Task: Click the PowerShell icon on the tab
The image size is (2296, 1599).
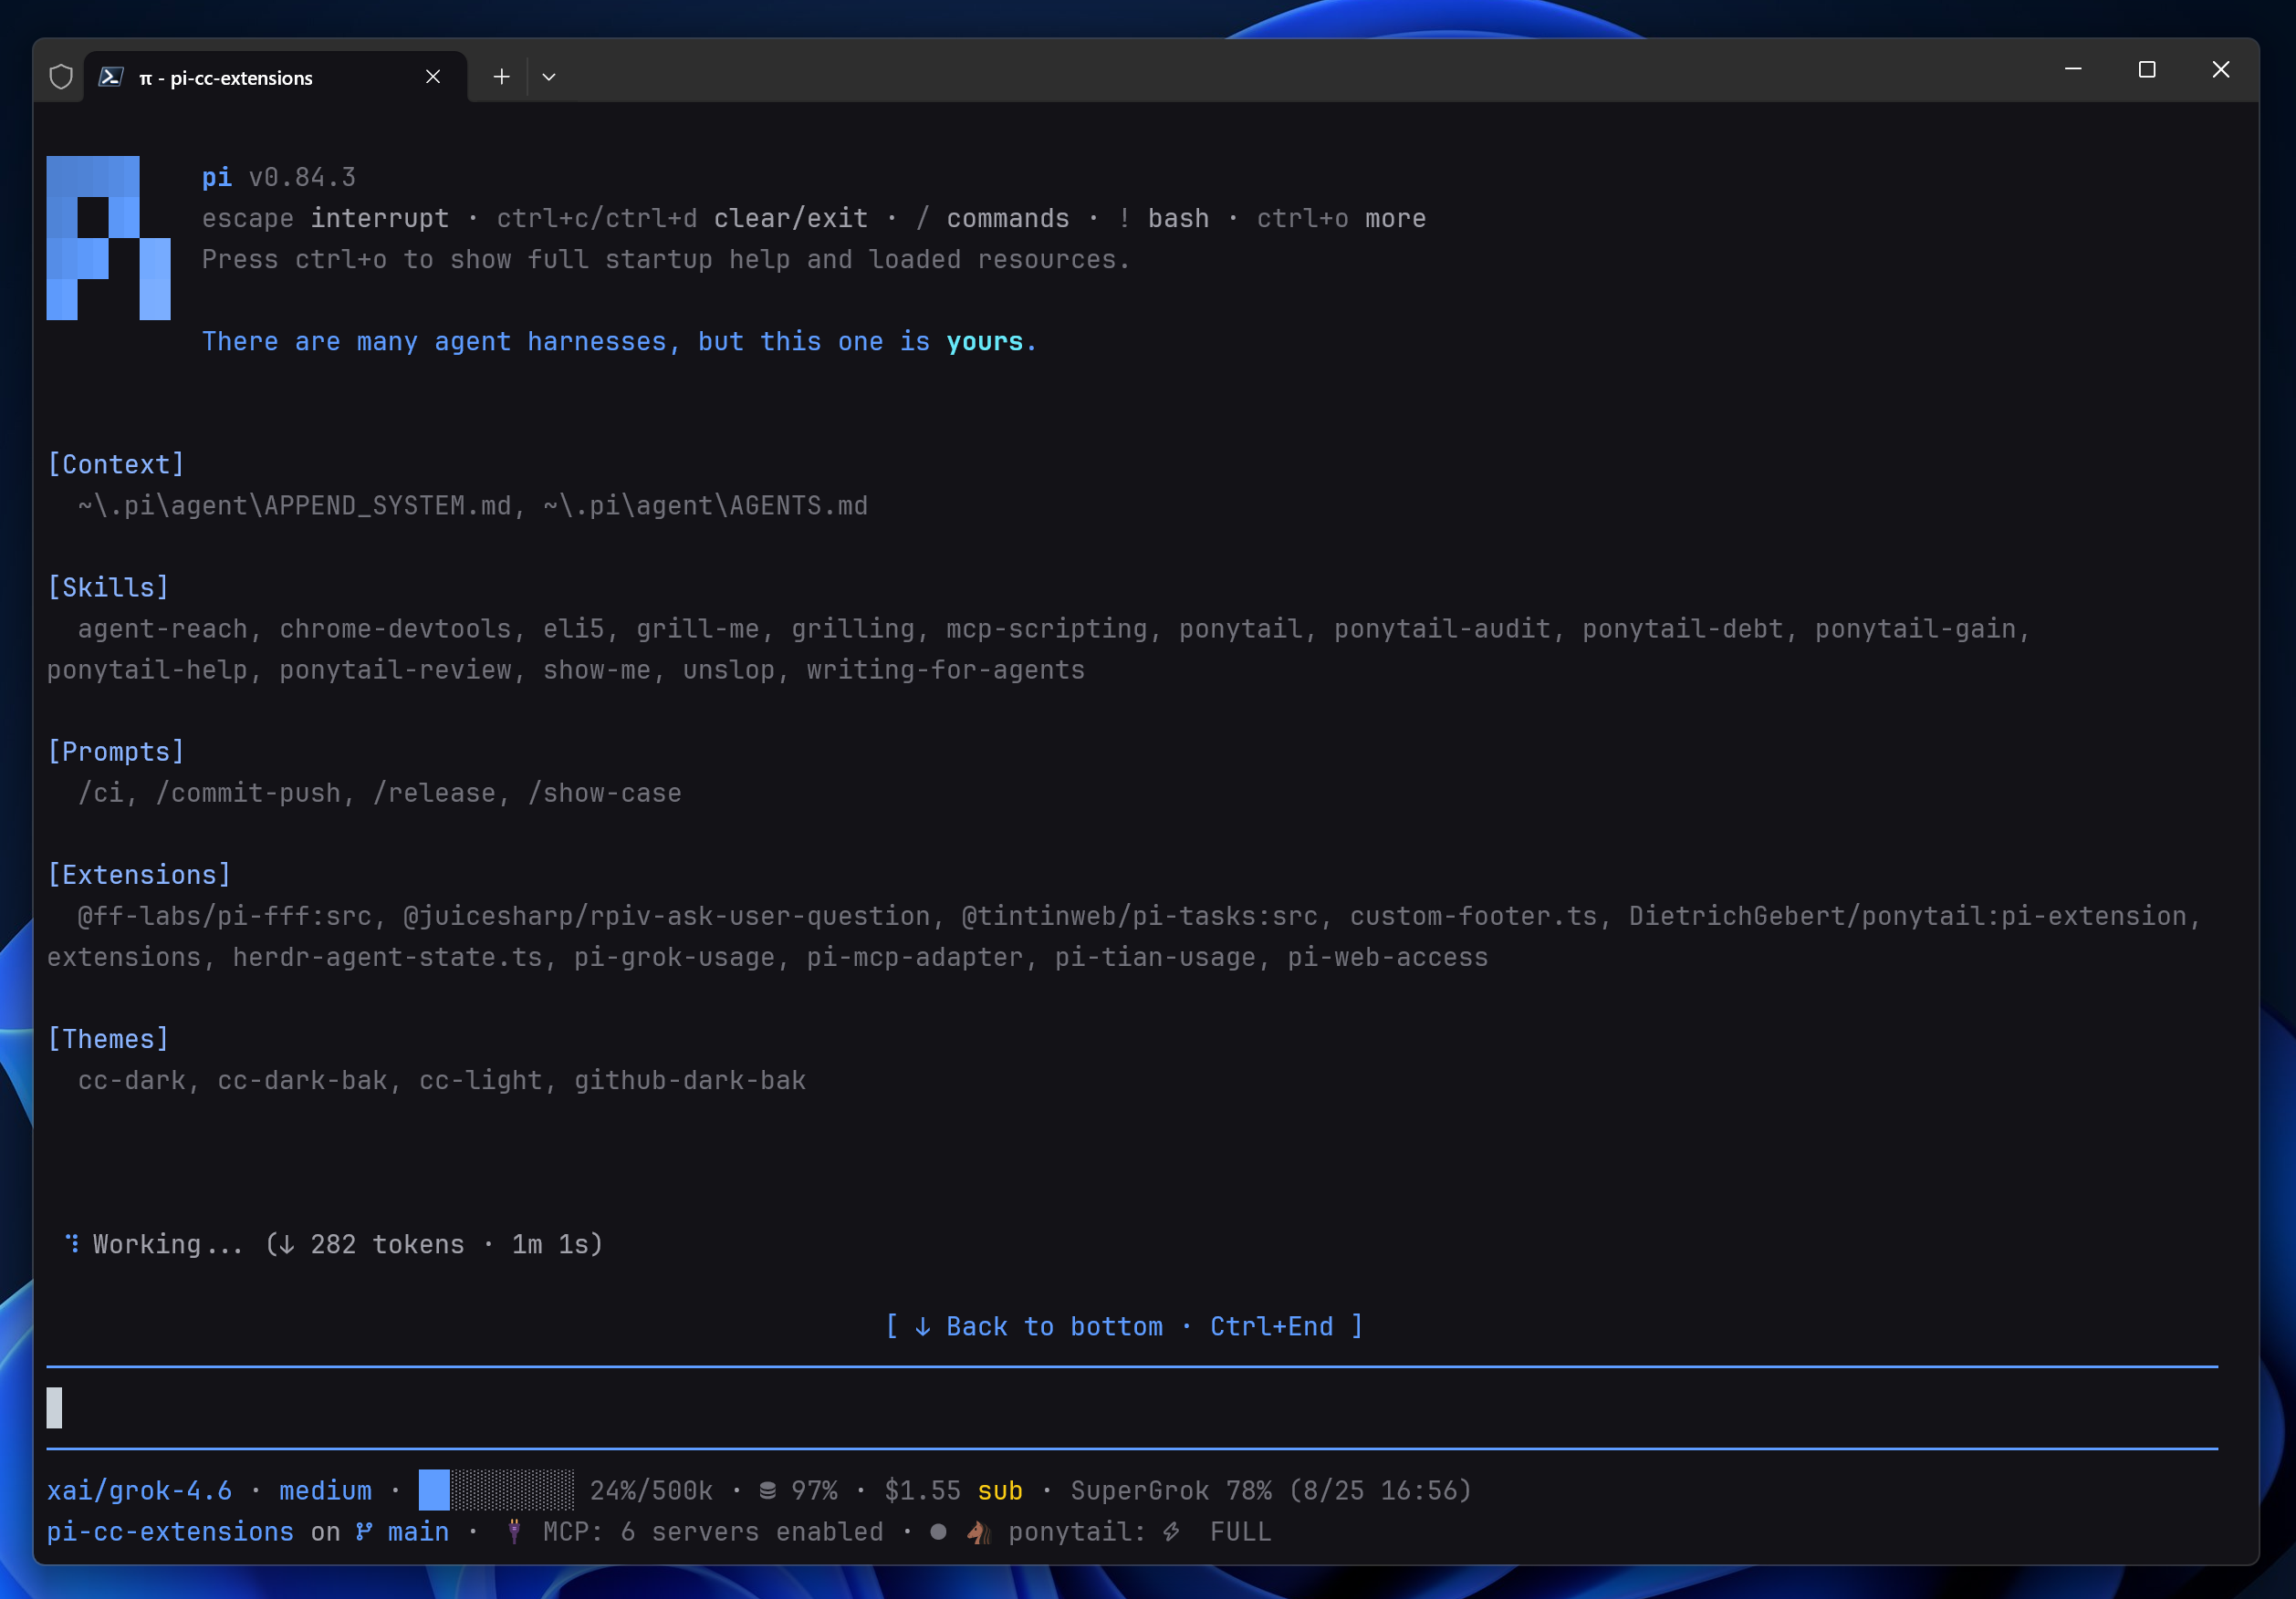Action: click(x=111, y=77)
